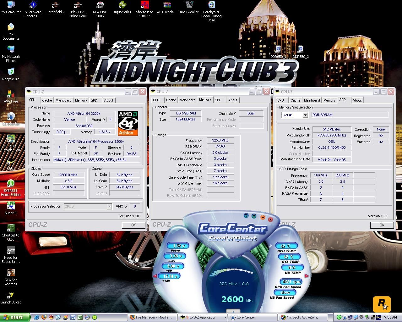The image size is (402, 322).
Task: Click the Manufacturer GEIL value
Action: 332,142
